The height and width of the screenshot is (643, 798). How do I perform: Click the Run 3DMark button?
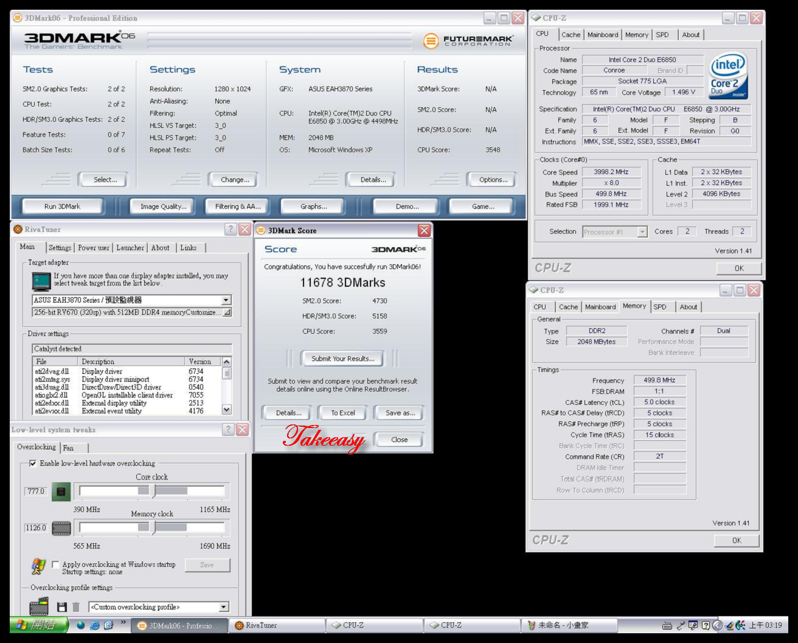62,206
